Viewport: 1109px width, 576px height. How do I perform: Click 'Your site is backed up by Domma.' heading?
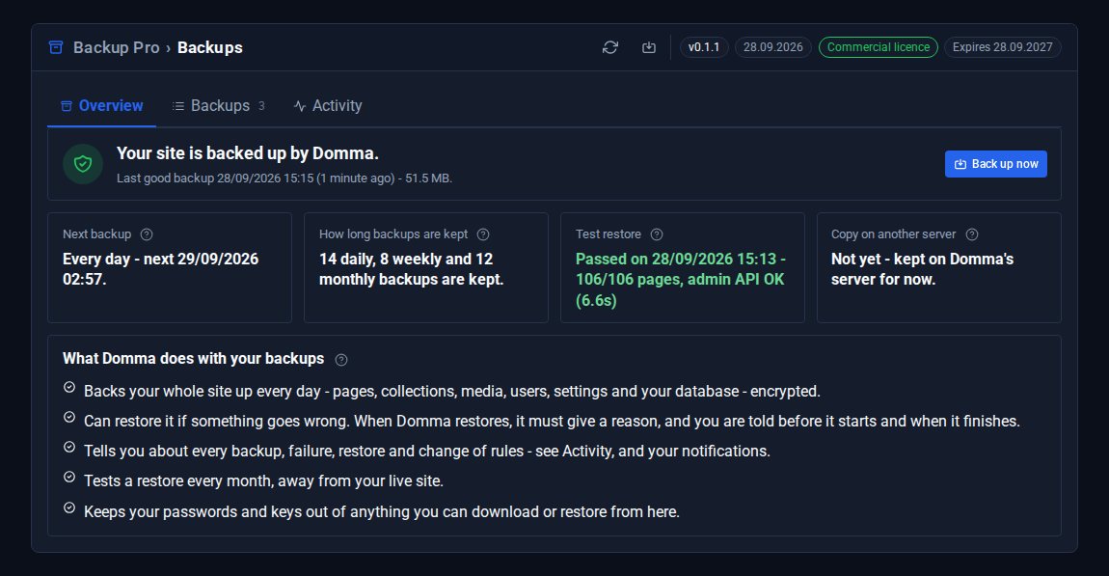[248, 153]
